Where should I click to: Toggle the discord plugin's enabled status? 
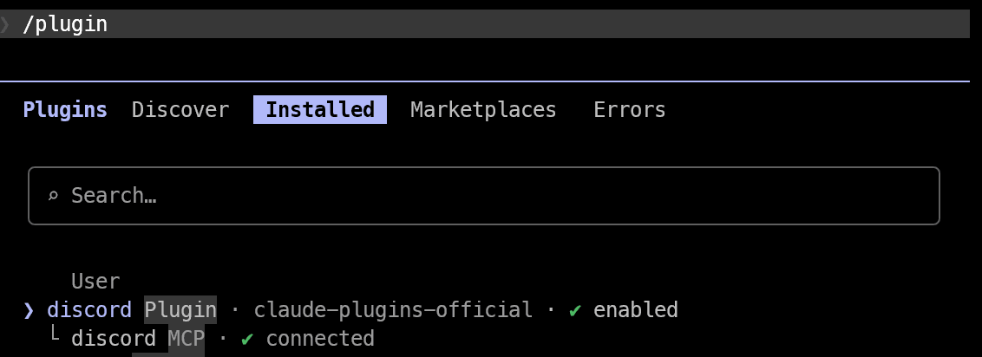pyautogui.click(x=623, y=309)
